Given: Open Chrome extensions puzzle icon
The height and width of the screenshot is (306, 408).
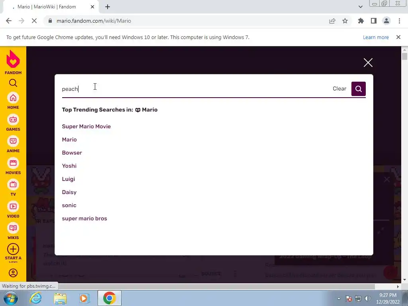Looking at the screenshot, I should [361, 21].
